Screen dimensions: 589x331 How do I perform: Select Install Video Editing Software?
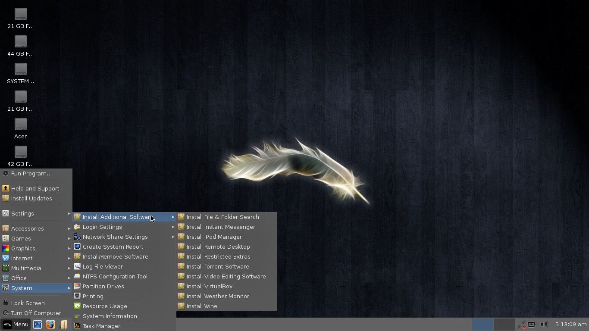pos(226,276)
